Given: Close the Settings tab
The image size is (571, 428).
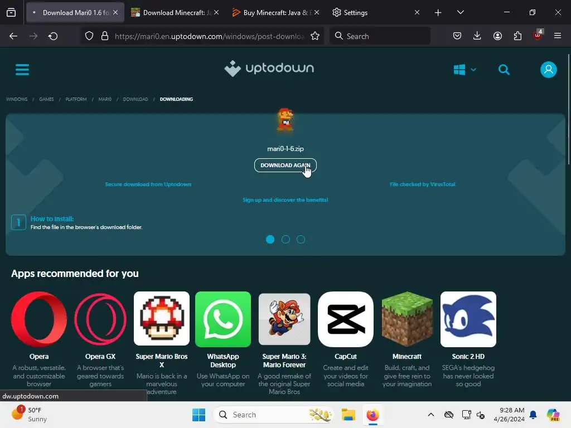Looking at the screenshot, I should [x=417, y=12].
